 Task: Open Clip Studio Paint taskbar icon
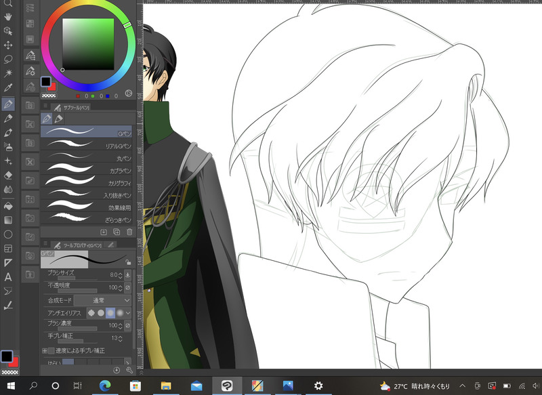227,386
